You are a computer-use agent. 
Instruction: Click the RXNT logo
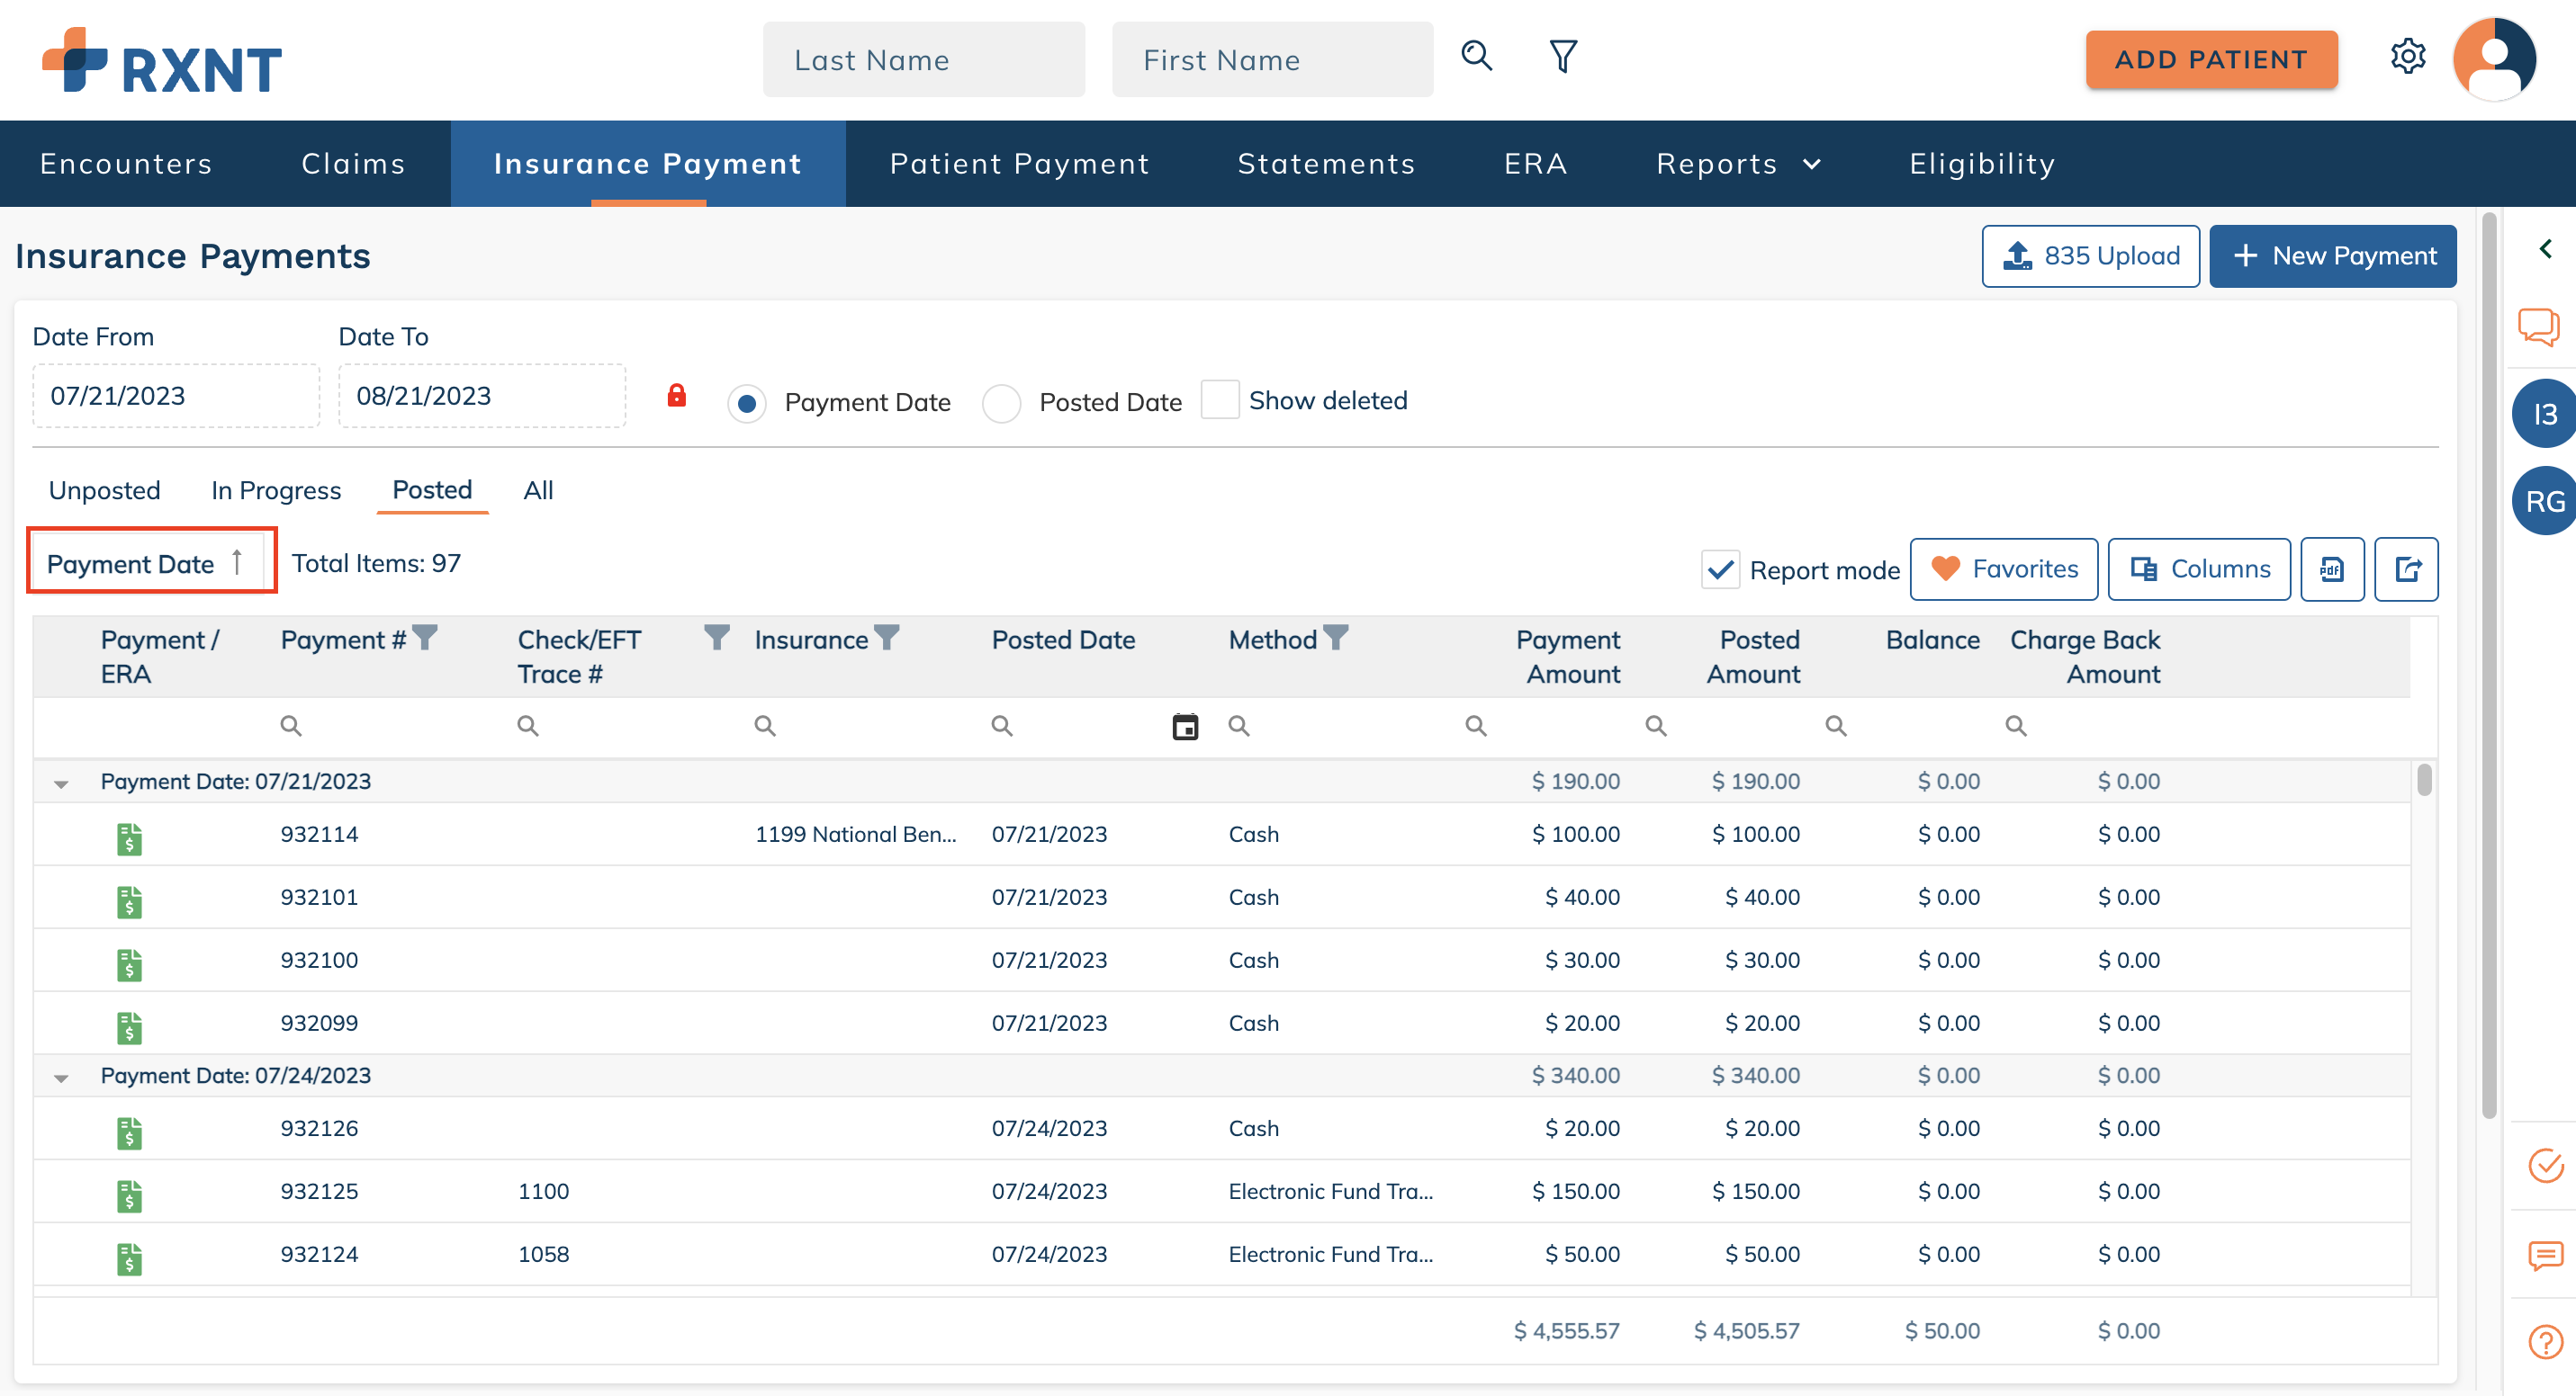pos(162,62)
